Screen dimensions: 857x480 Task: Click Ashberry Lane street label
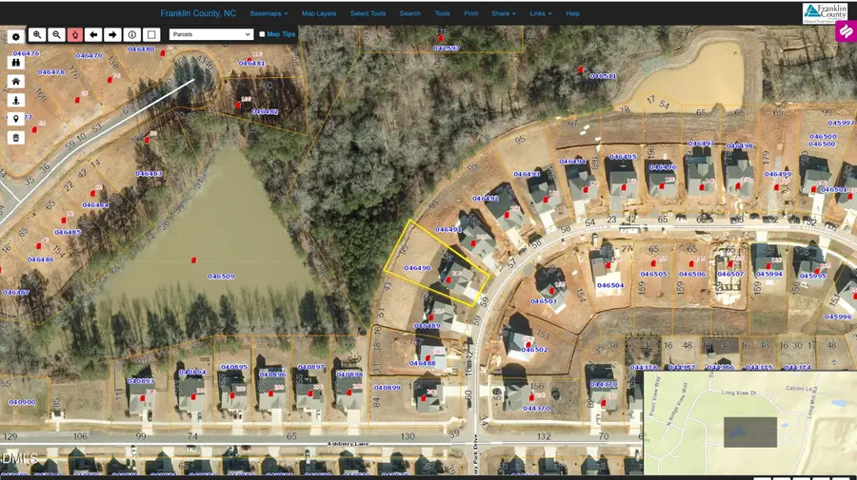348,444
